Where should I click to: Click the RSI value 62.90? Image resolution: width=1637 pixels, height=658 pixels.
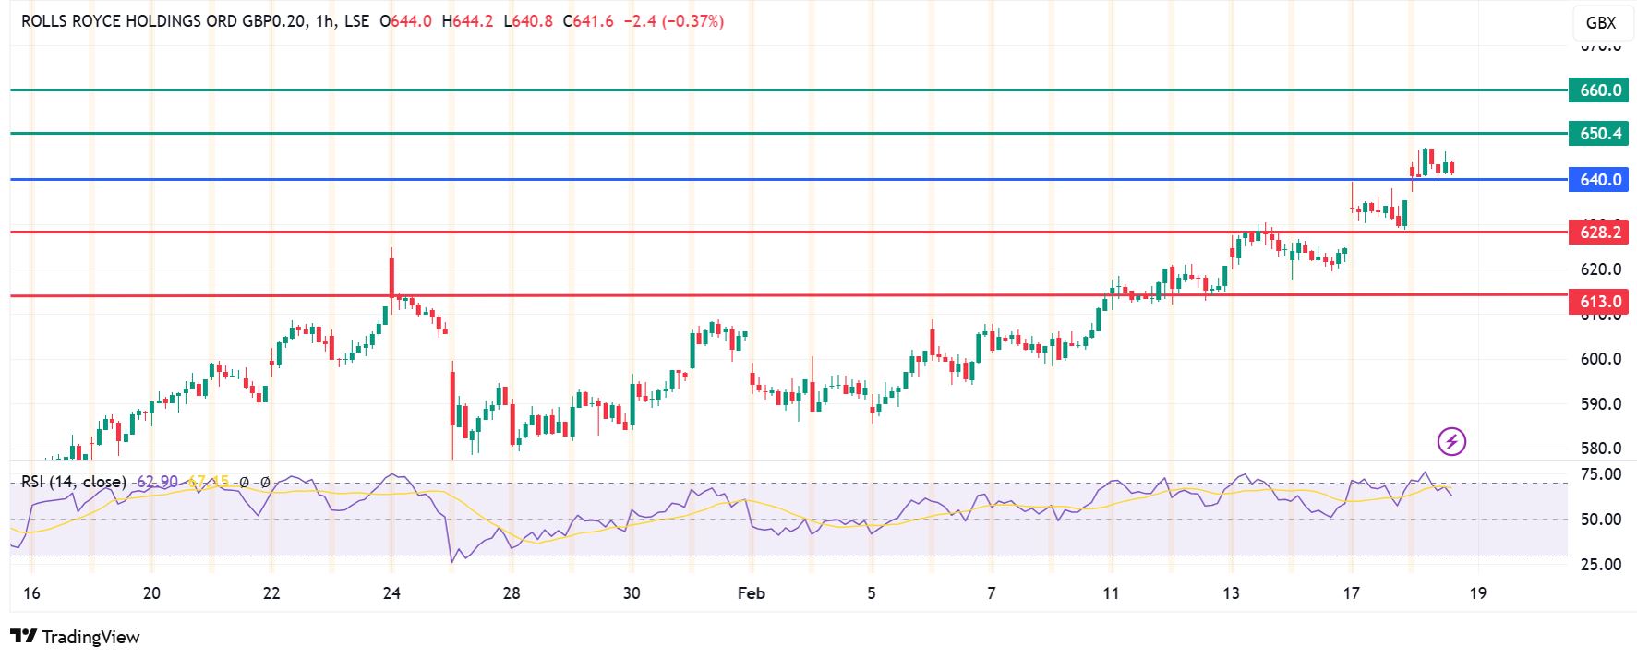[158, 482]
